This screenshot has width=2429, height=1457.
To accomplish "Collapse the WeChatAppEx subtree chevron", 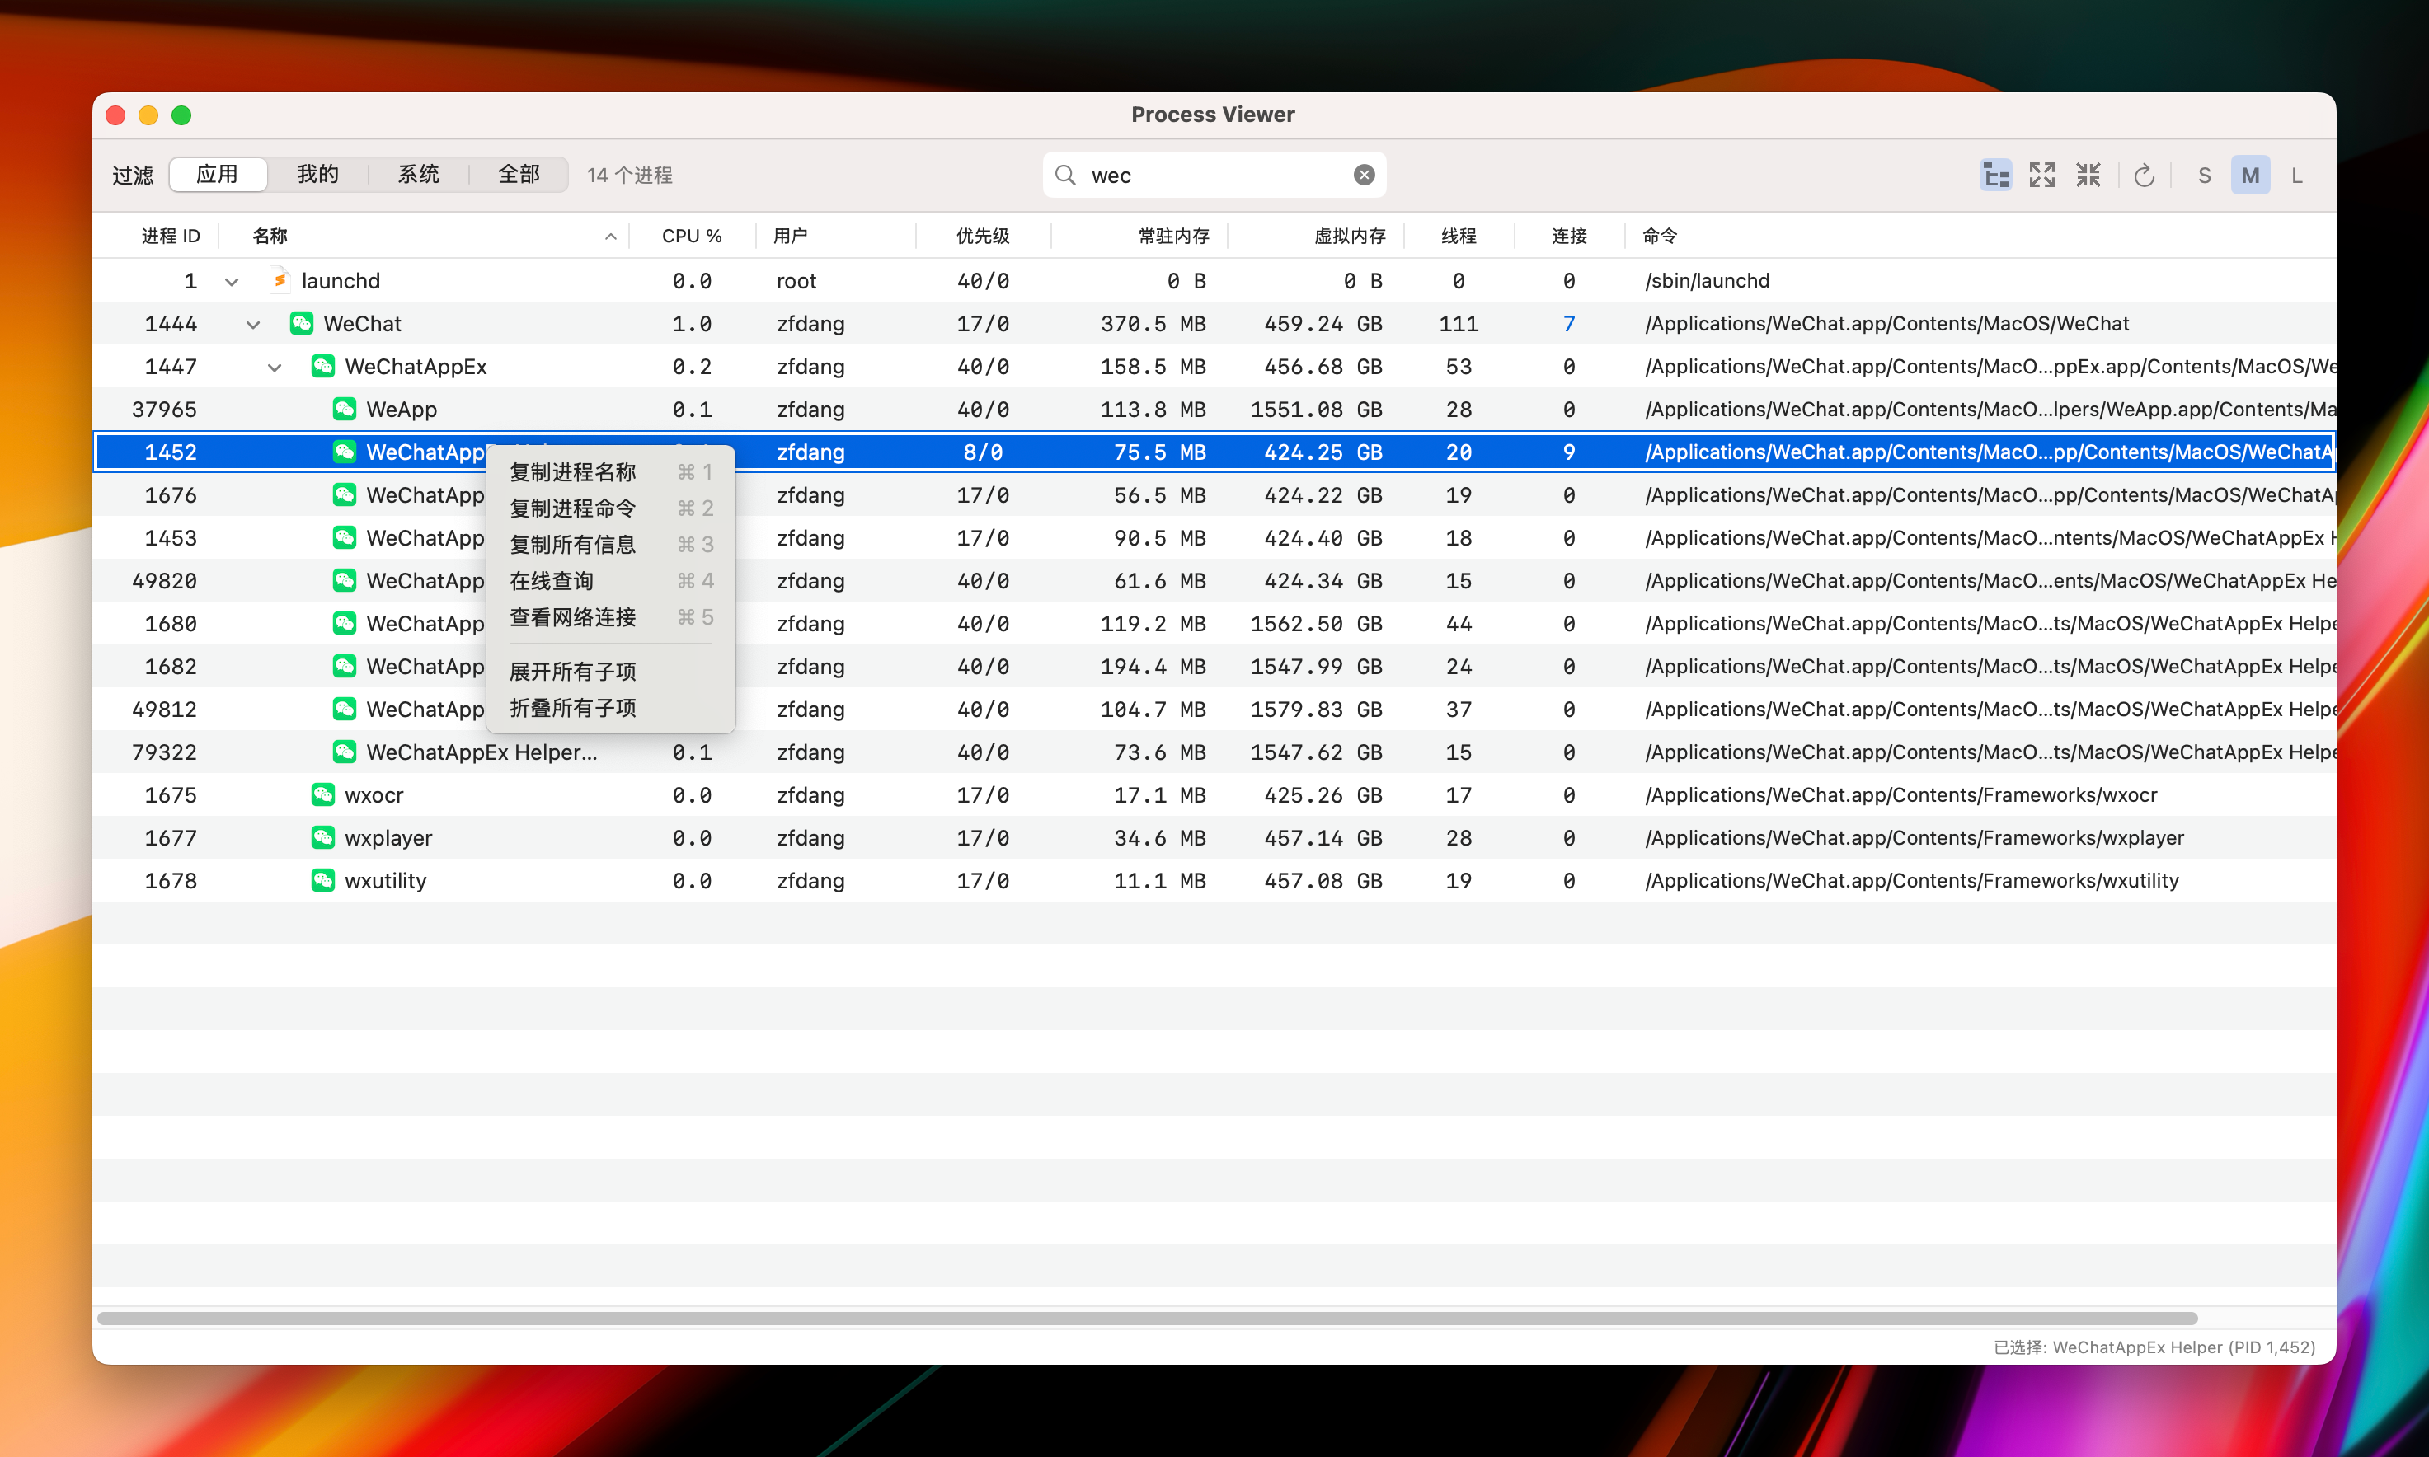I will pos(275,368).
